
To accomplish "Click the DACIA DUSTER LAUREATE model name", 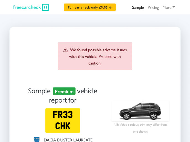I will tap(68, 140).
